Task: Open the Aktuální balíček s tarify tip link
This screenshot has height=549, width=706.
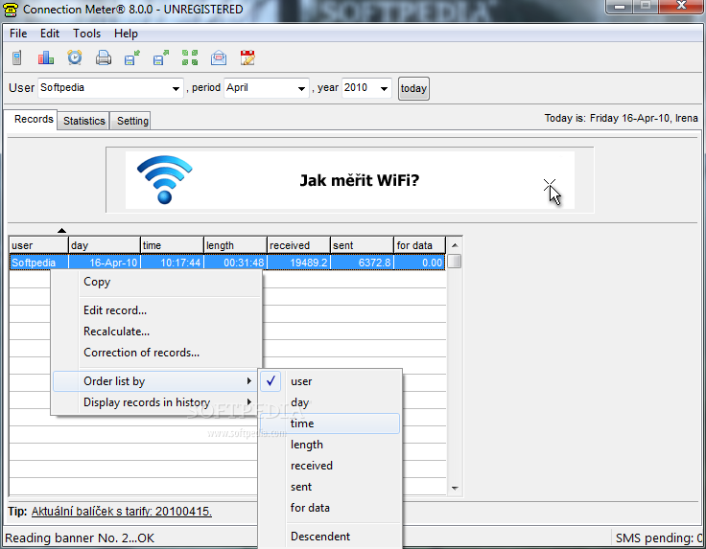Action: (121, 512)
